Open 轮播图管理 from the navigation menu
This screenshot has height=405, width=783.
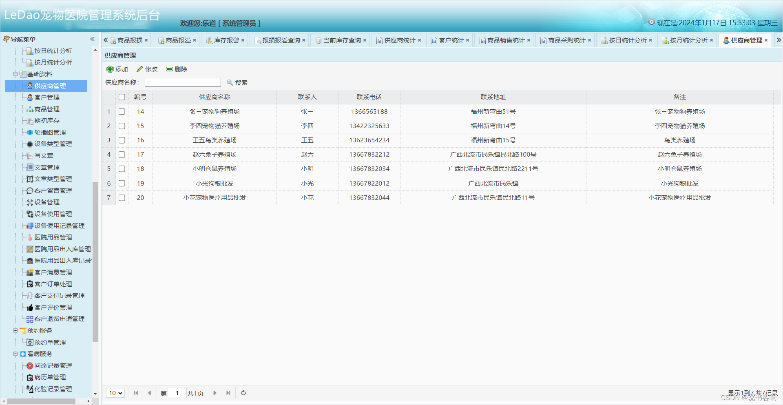coord(49,132)
